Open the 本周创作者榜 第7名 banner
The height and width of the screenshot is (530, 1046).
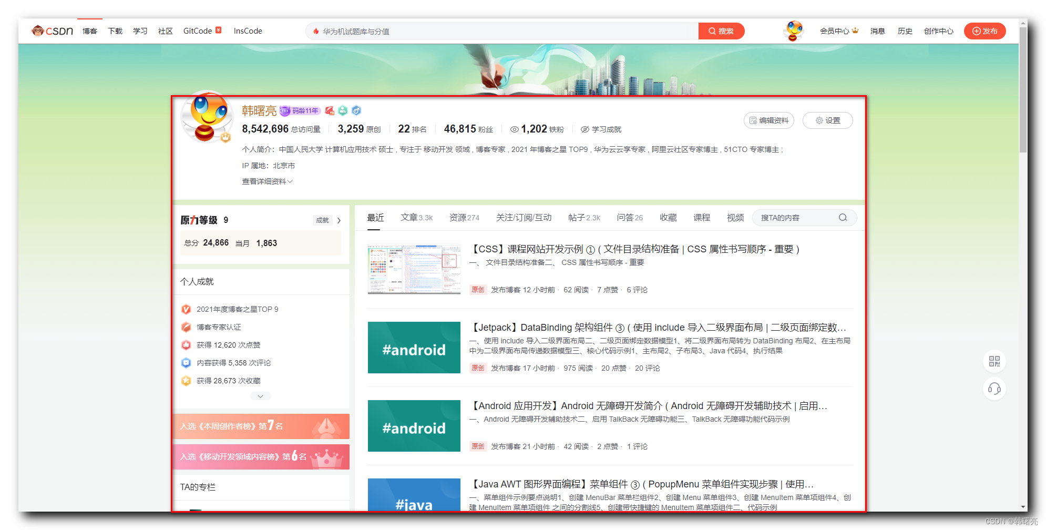261,426
